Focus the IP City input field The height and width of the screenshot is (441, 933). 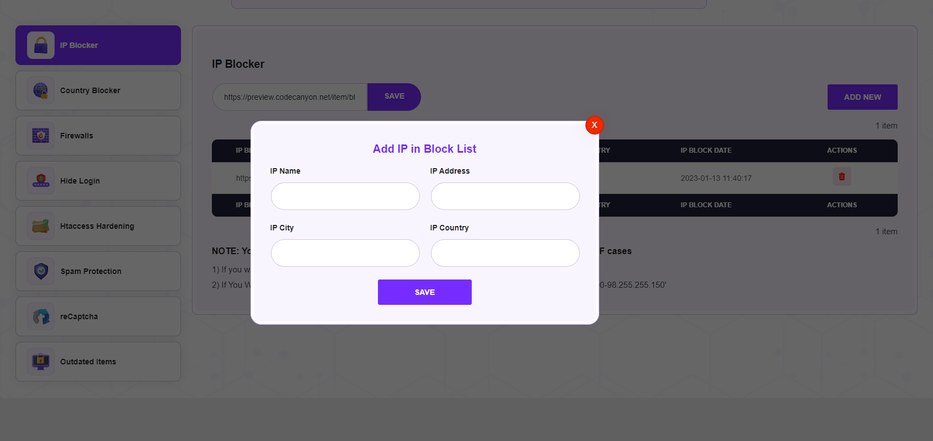(345, 253)
